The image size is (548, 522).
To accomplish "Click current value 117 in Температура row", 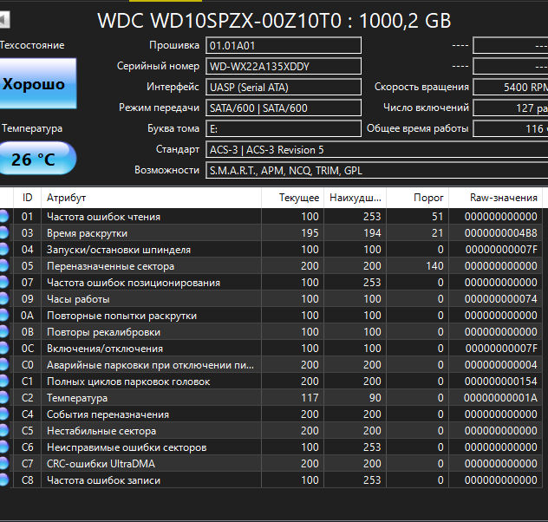I will [x=310, y=398].
